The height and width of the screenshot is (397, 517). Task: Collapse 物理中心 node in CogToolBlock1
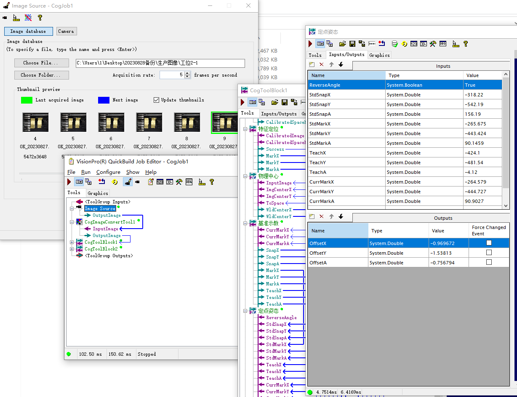[x=245, y=176]
